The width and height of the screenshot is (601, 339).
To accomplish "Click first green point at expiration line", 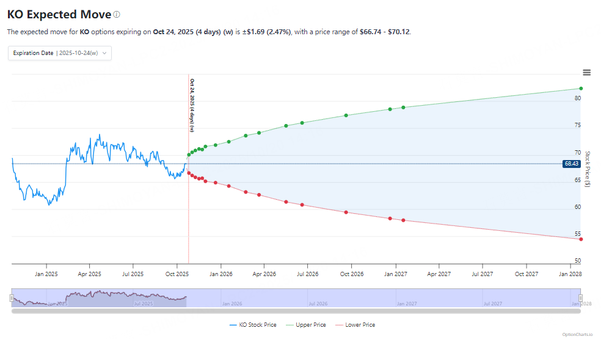I will [189, 155].
